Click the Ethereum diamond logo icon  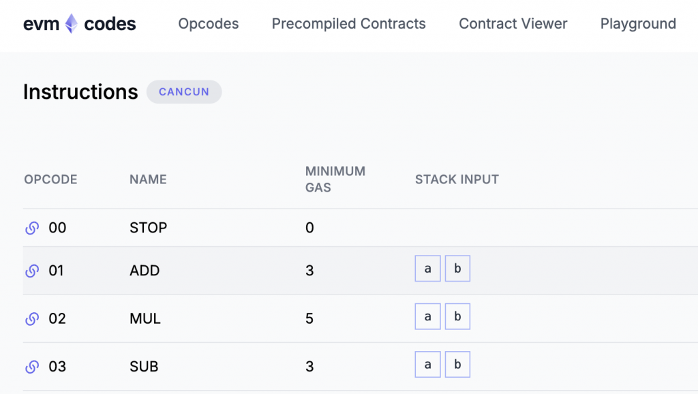pos(72,25)
